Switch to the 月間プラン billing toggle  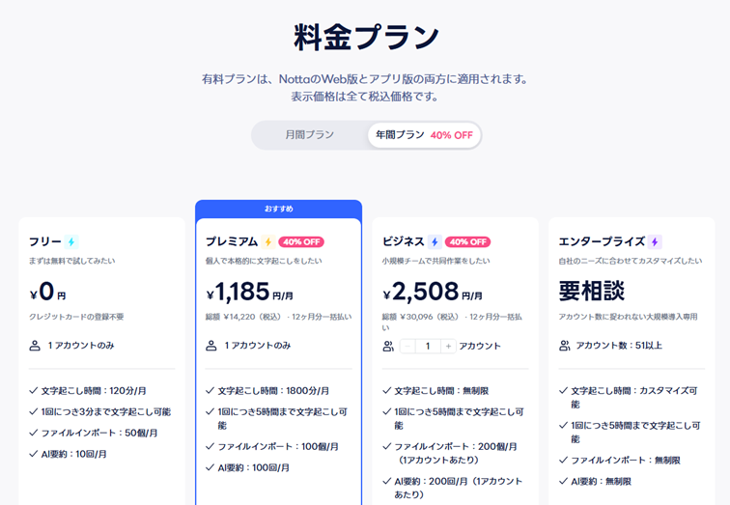pyautogui.click(x=309, y=135)
